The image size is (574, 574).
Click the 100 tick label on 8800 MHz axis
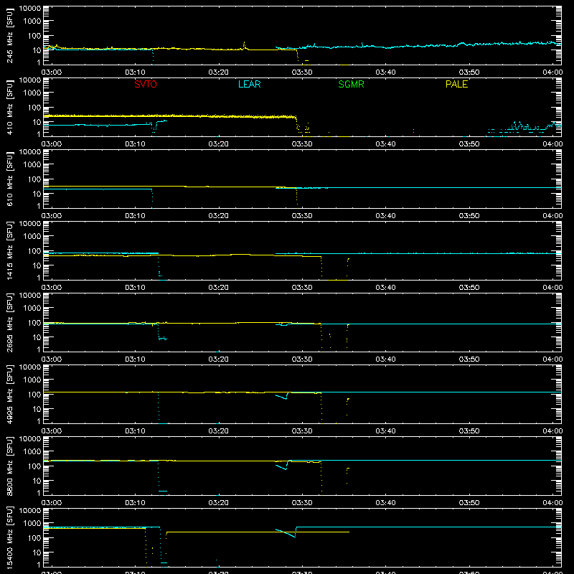pos(34,466)
